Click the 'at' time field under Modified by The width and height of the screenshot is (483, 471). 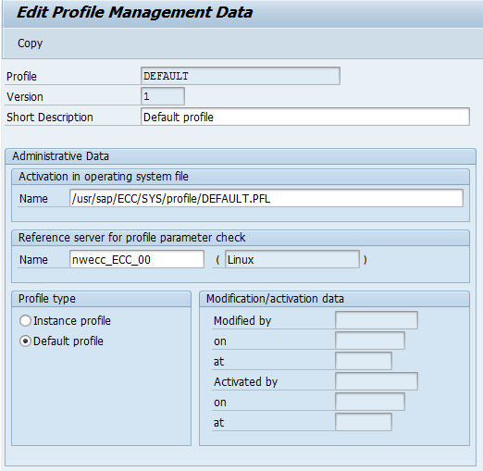click(364, 361)
